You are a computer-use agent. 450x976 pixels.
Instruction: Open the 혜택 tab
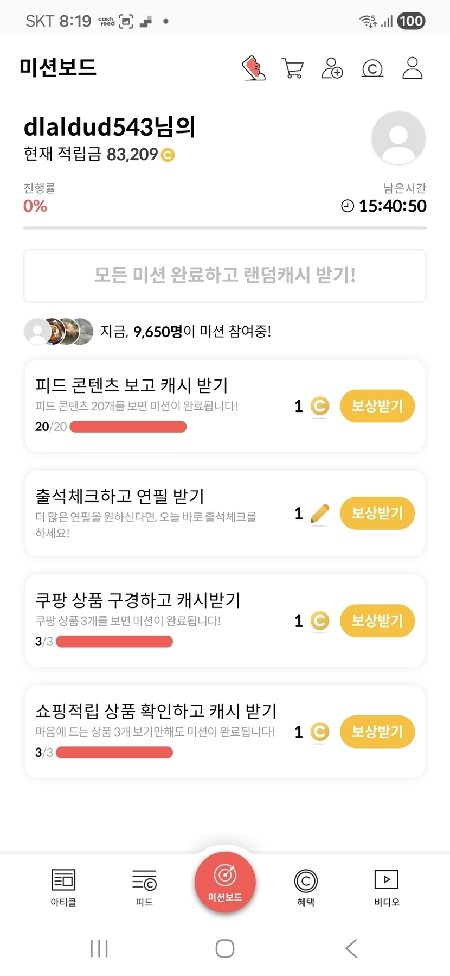tap(306, 887)
